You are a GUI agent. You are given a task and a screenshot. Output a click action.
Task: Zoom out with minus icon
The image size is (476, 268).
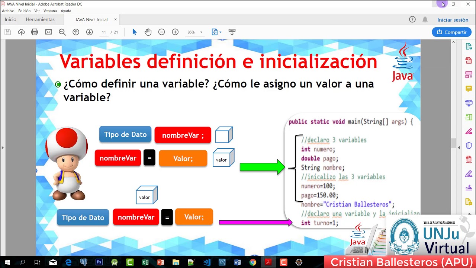[161, 32]
